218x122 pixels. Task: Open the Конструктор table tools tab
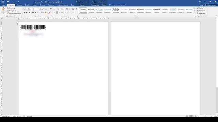pyautogui.click(x=95, y=5)
